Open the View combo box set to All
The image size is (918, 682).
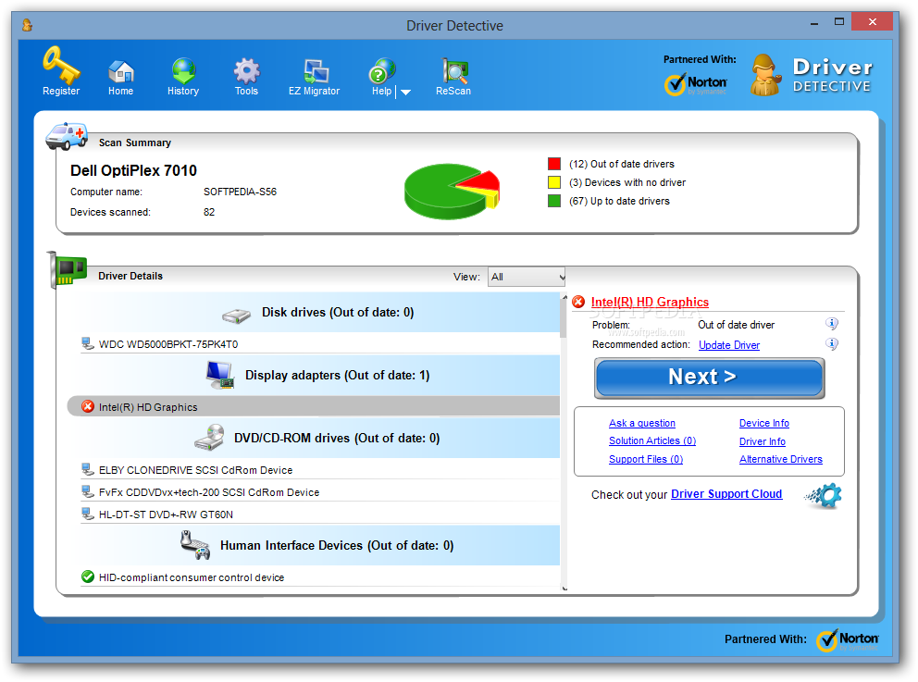coord(527,277)
